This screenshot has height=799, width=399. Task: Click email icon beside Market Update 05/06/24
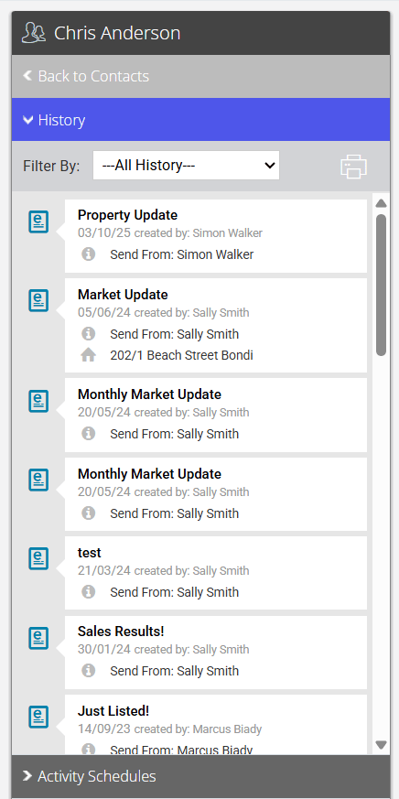(x=38, y=301)
